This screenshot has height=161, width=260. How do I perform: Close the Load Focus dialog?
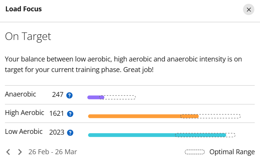coord(249,9)
